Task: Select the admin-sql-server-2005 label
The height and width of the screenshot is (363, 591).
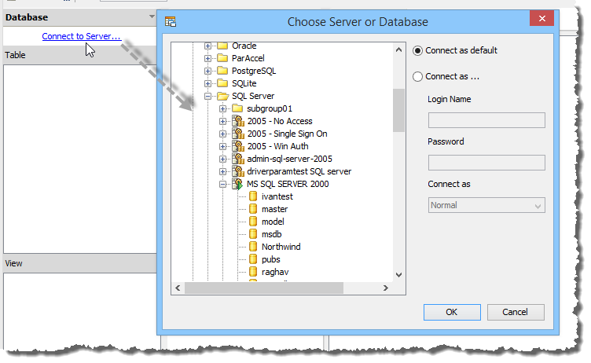Action: (x=289, y=159)
